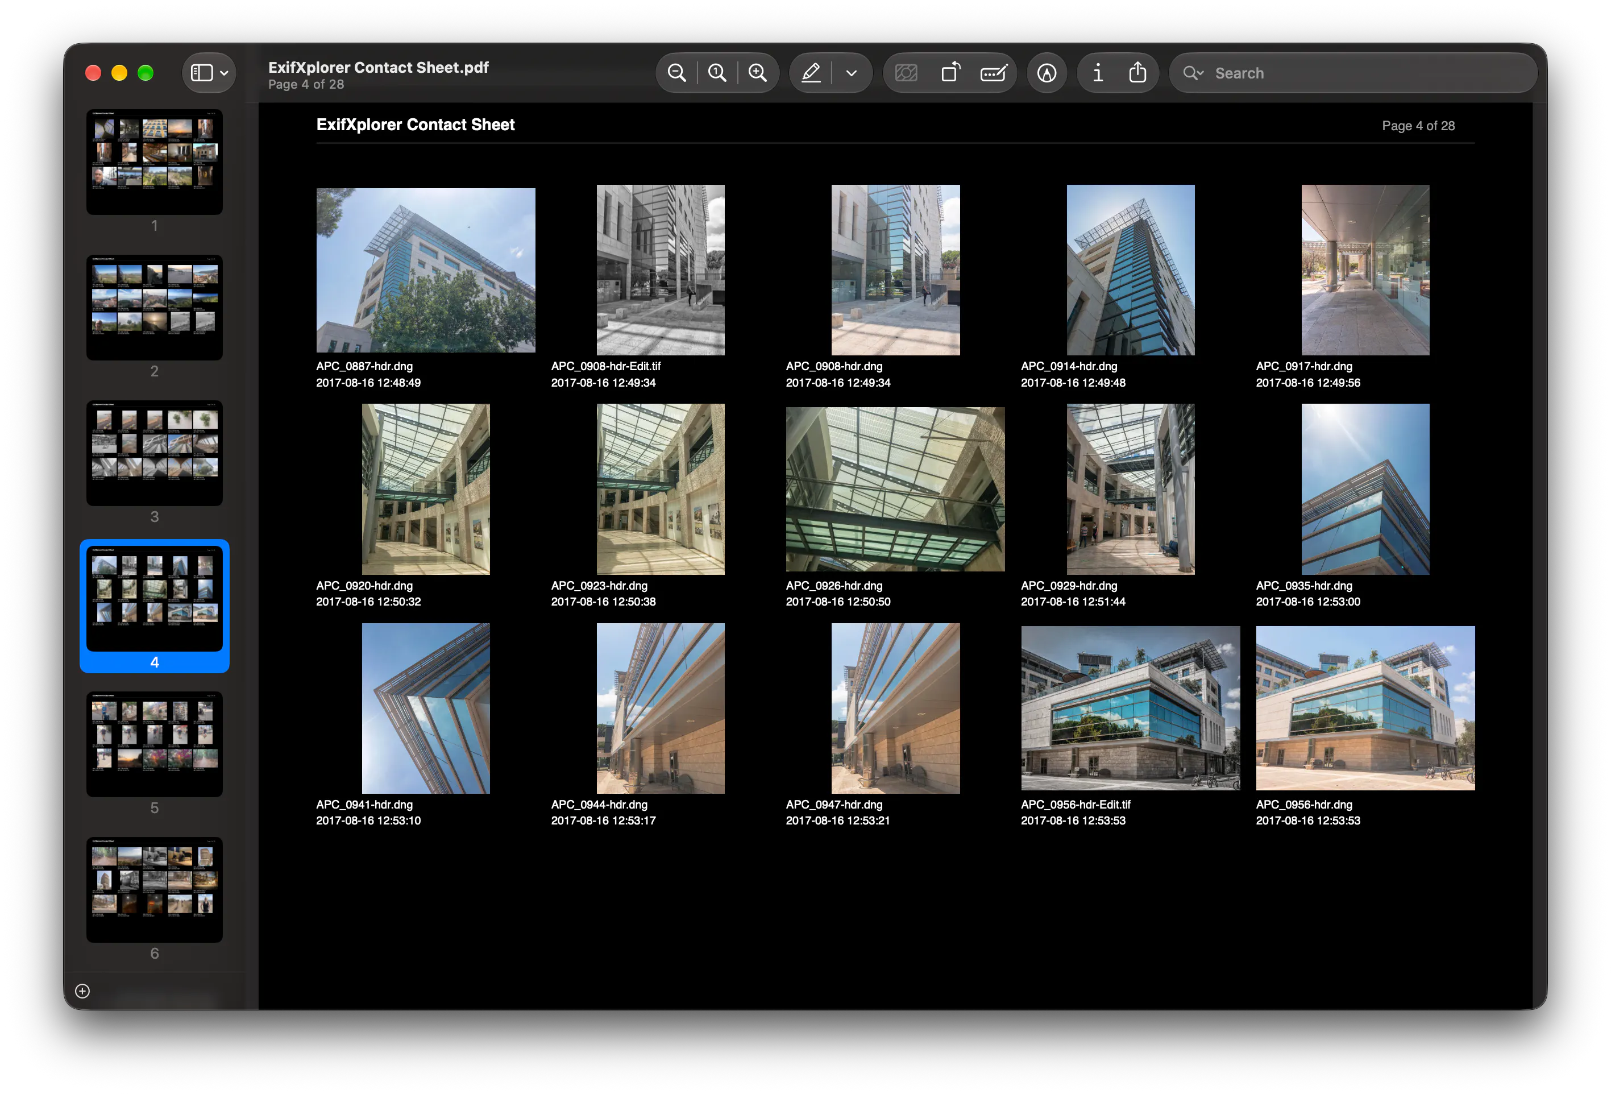Click the filename label APC_0929-hdr.dng
Screen dimensions: 1611x1094
(1069, 586)
